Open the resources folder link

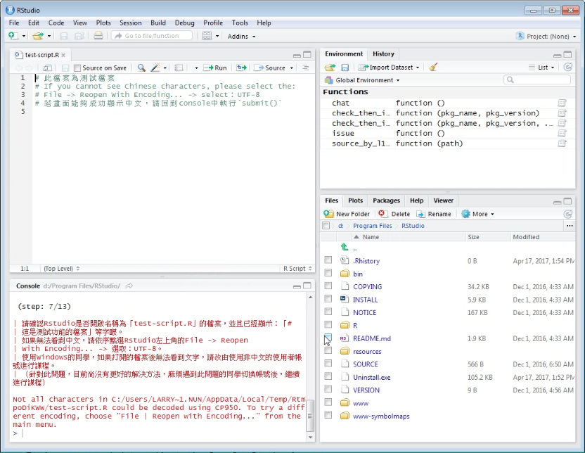coord(367,352)
